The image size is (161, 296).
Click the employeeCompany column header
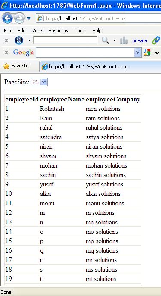[x=113, y=99]
